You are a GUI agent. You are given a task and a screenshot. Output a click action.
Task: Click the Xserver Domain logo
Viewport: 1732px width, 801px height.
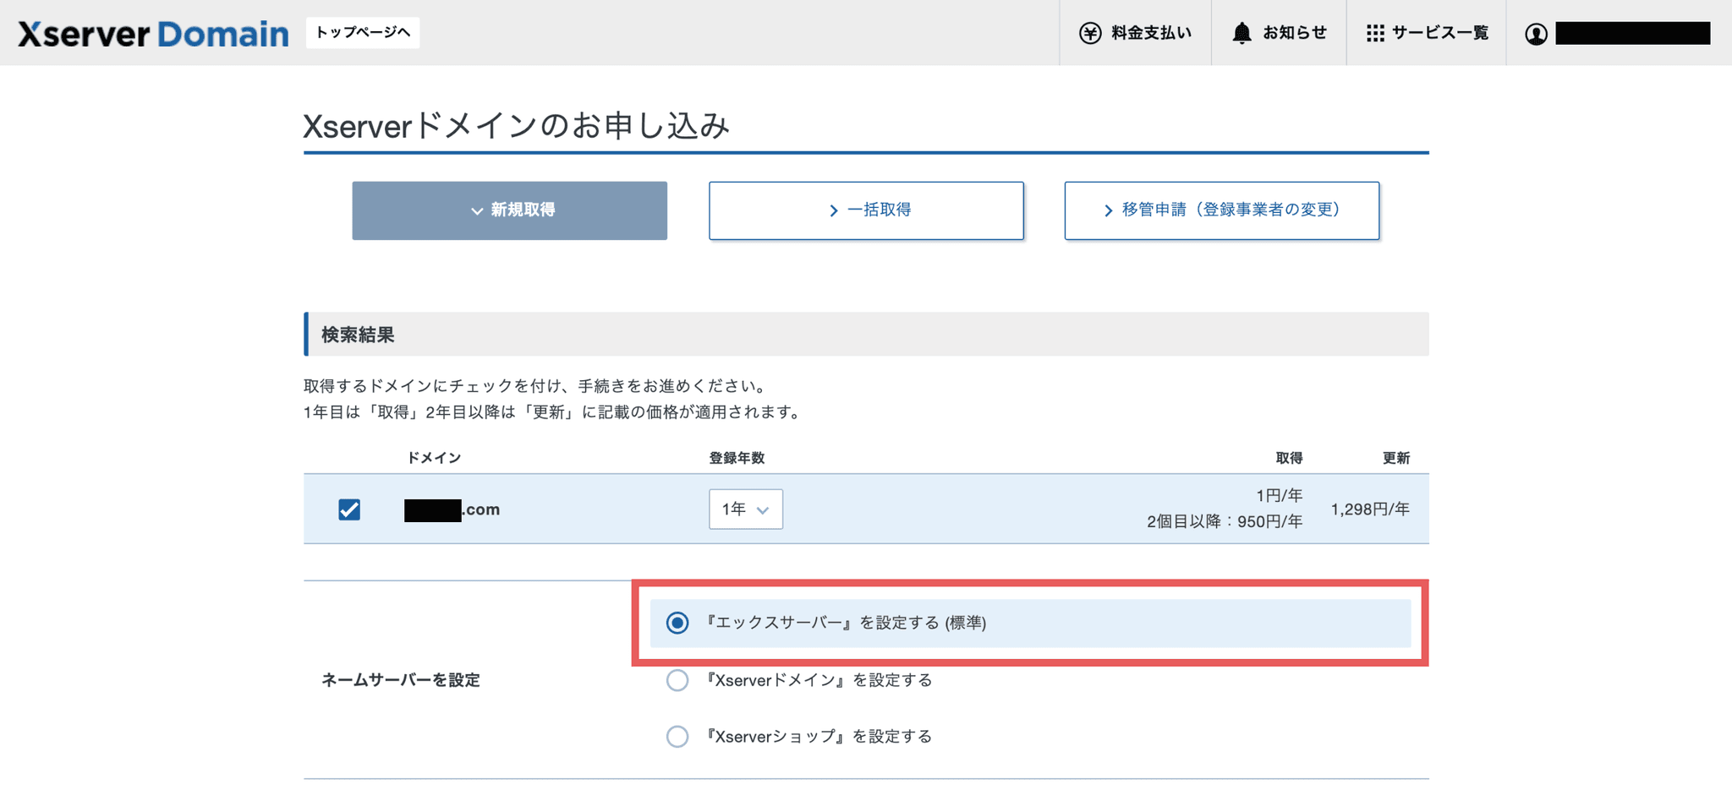click(x=153, y=34)
